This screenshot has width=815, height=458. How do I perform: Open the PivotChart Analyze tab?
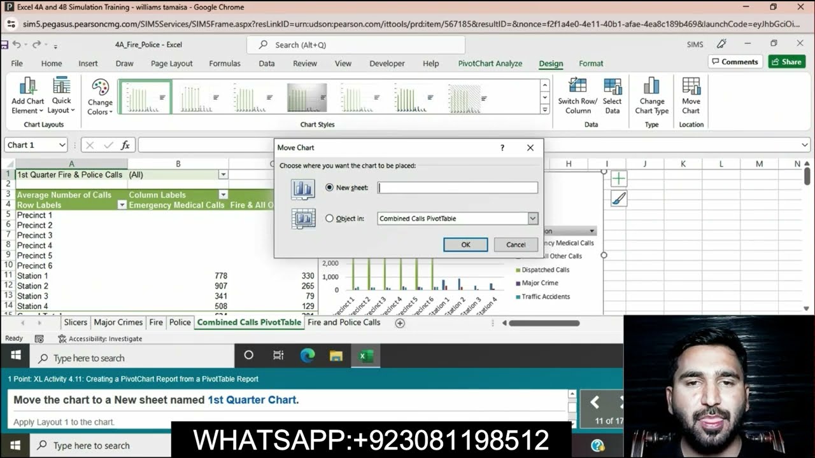coord(490,64)
